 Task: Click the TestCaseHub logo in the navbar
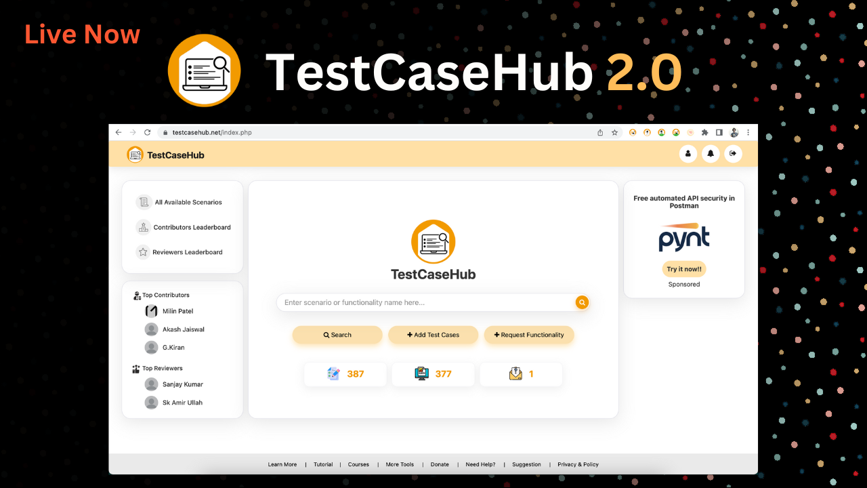coord(135,155)
